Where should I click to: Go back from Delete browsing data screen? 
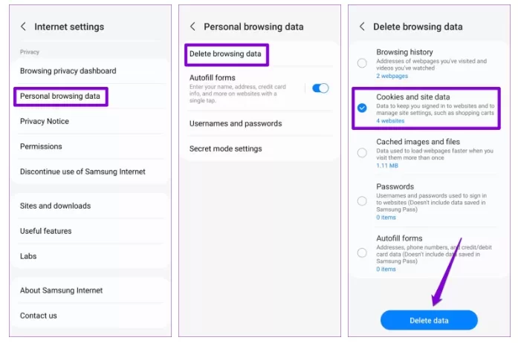(x=362, y=27)
